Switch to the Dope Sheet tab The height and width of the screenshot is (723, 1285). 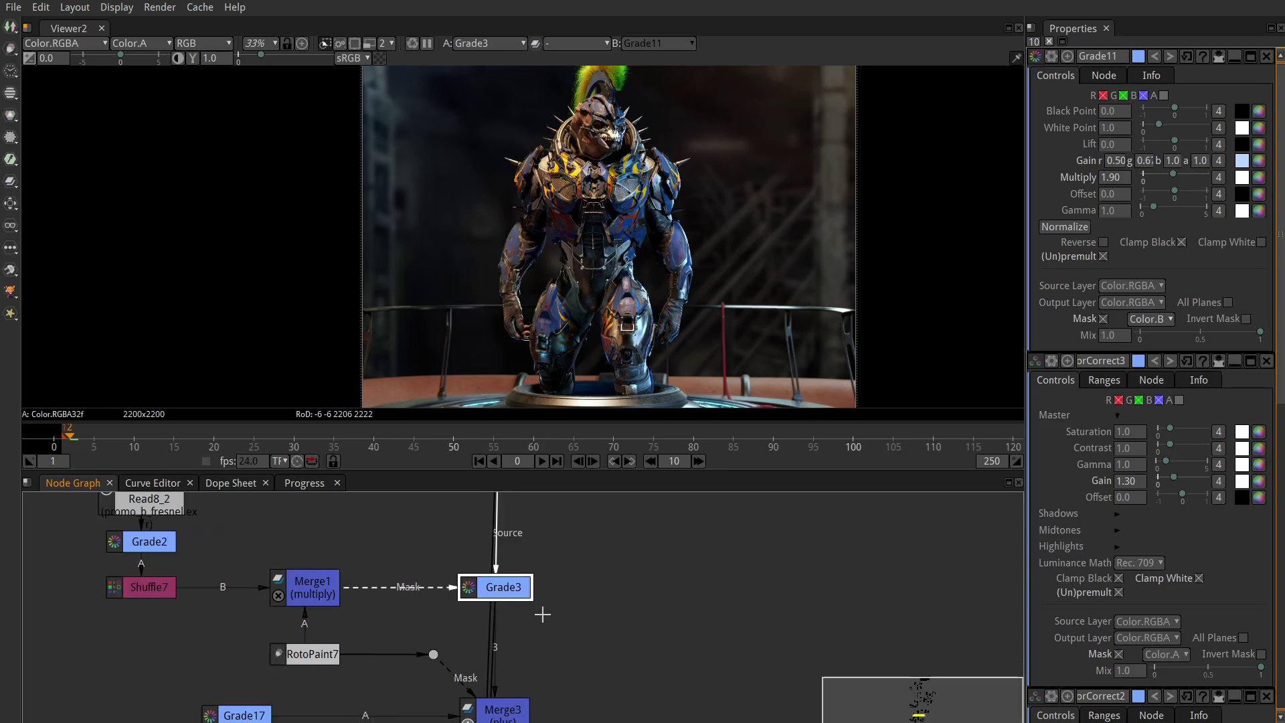(231, 483)
